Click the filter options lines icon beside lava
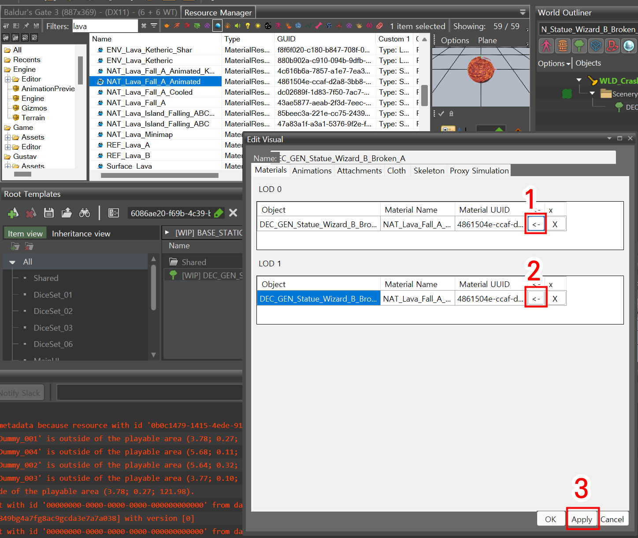Screen dimensions: 638x538 (x=154, y=26)
